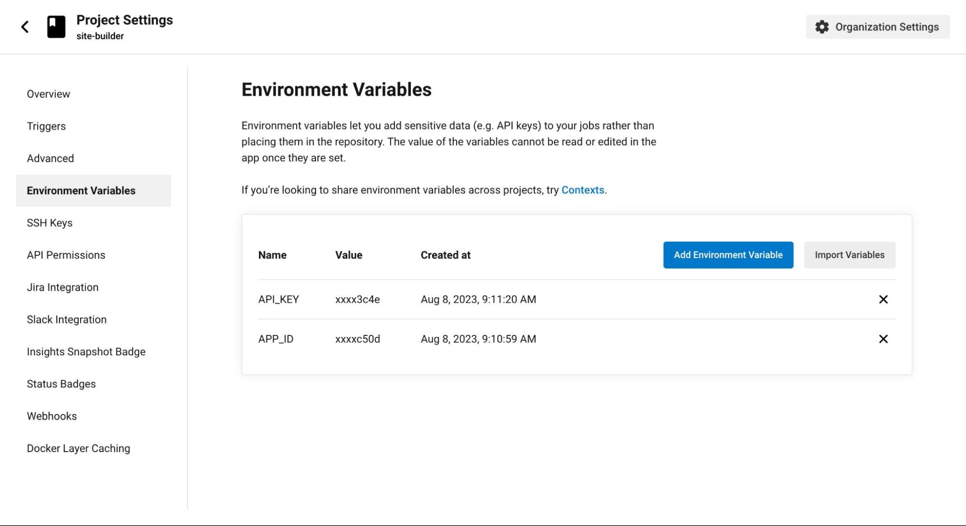Click the Overview sidebar navigation icon
This screenshot has height=526, width=966.
(48, 93)
